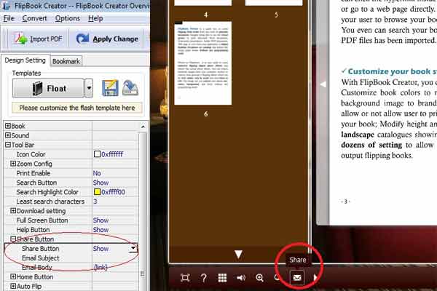Image resolution: width=437 pixels, height=291 pixels.
Task: Expand the Zoom Config group
Action: click(13, 164)
